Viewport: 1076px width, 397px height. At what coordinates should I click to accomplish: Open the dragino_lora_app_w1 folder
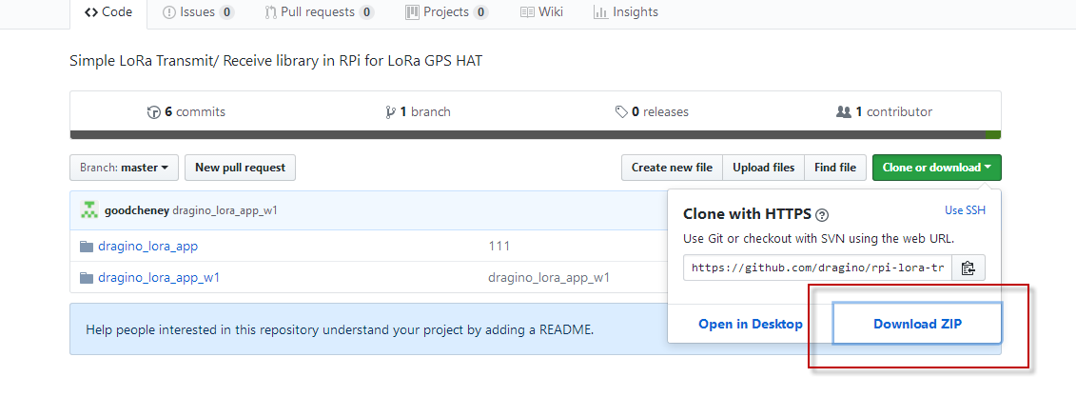[159, 278]
